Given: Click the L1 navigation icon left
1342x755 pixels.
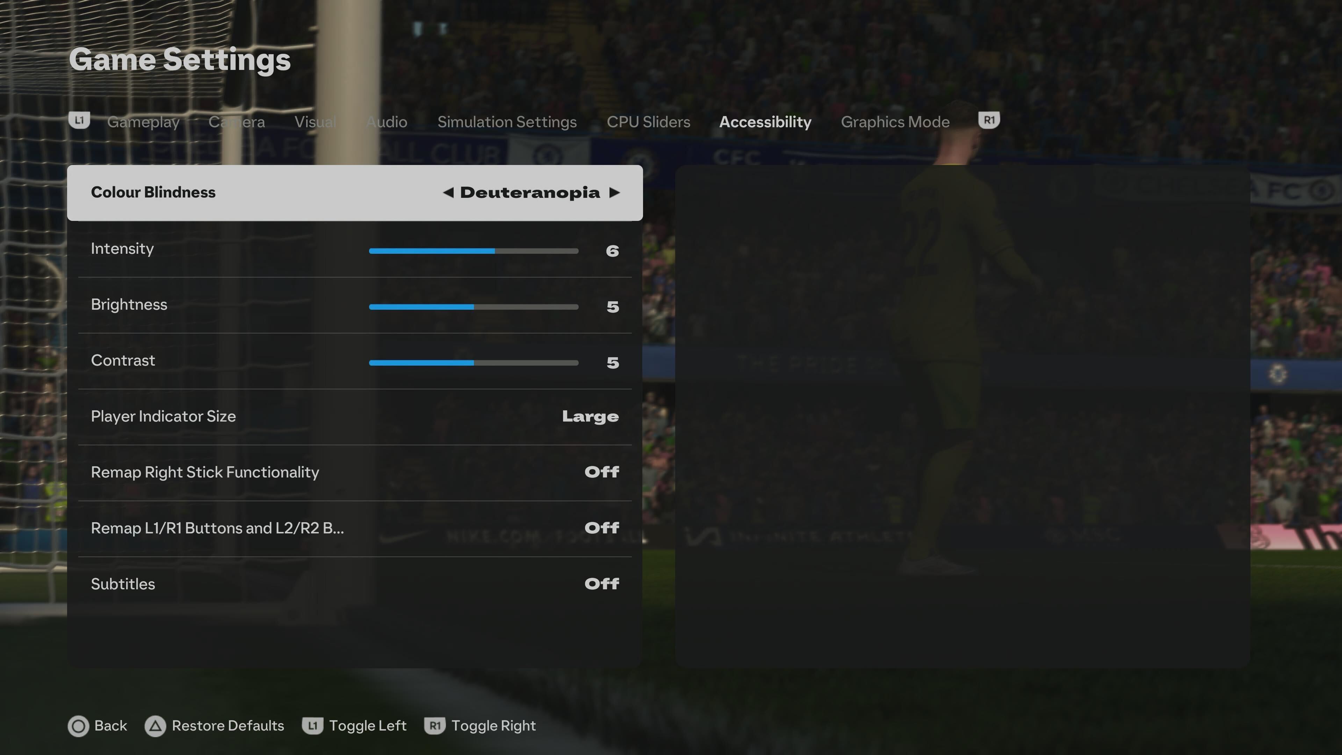Looking at the screenshot, I should [x=78, y=120].
